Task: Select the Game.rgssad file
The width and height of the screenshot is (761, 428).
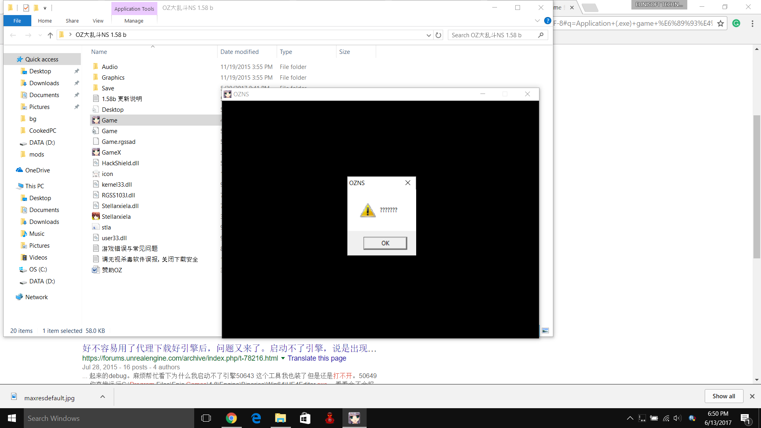Action: point(118,141)
